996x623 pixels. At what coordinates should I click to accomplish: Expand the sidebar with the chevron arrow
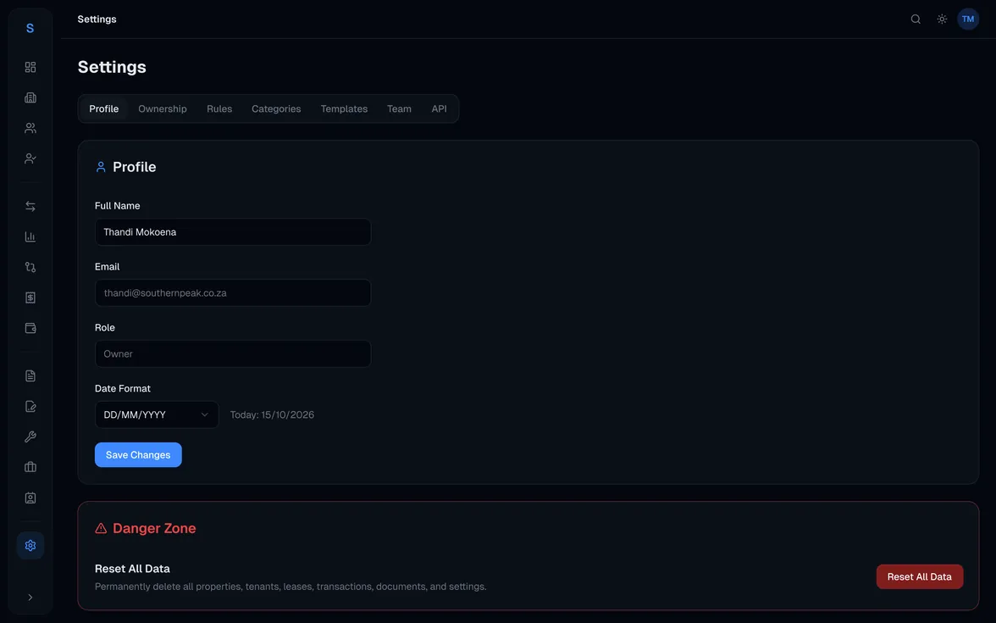(x=30, y=598)
